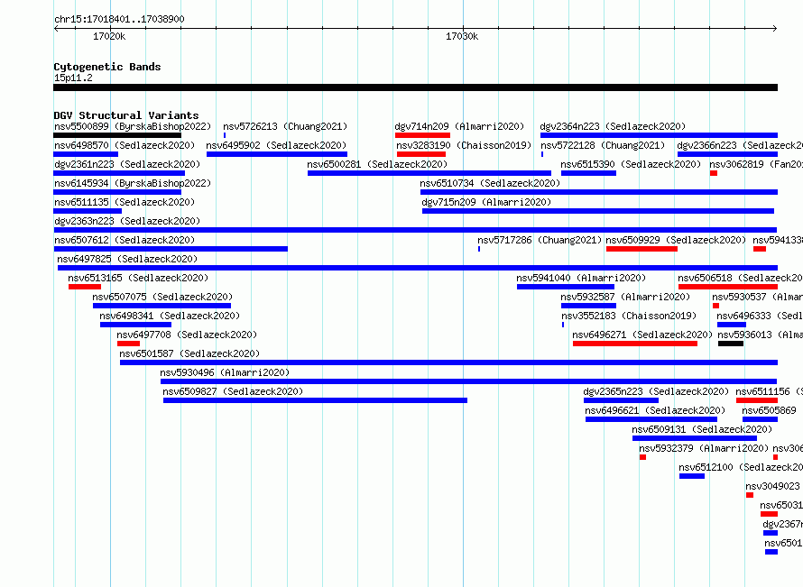Open variant dgv2365n223 (Sedlazeck2020)
The image size is (803, 587).
[x=656, y=391]
